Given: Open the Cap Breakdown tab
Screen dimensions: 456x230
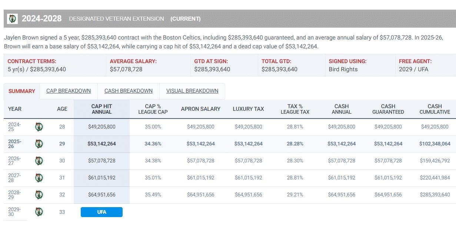Looking at the screenshot, I should click(69, 91).
